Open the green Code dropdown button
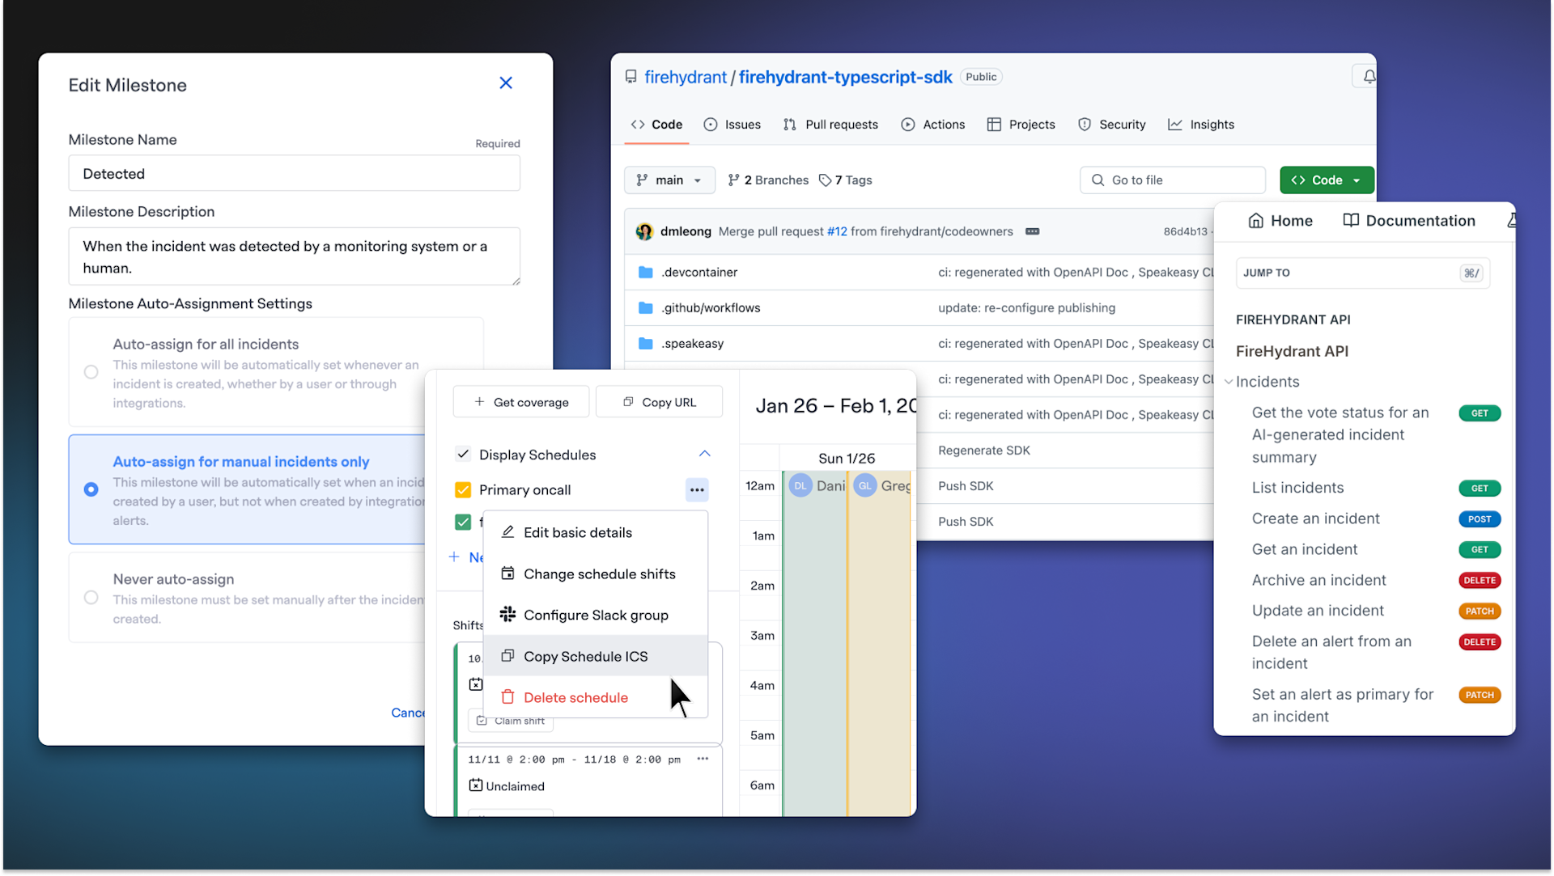The width and height of the screenshot is (1554, 876). 1326,180
